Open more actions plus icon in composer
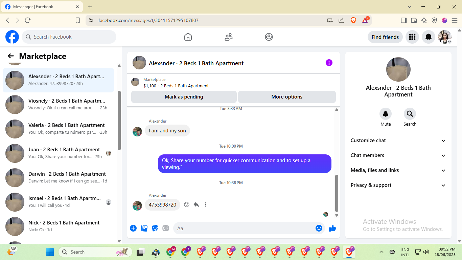The width and height of the screenshot is (462, 260). click(133, 228)
